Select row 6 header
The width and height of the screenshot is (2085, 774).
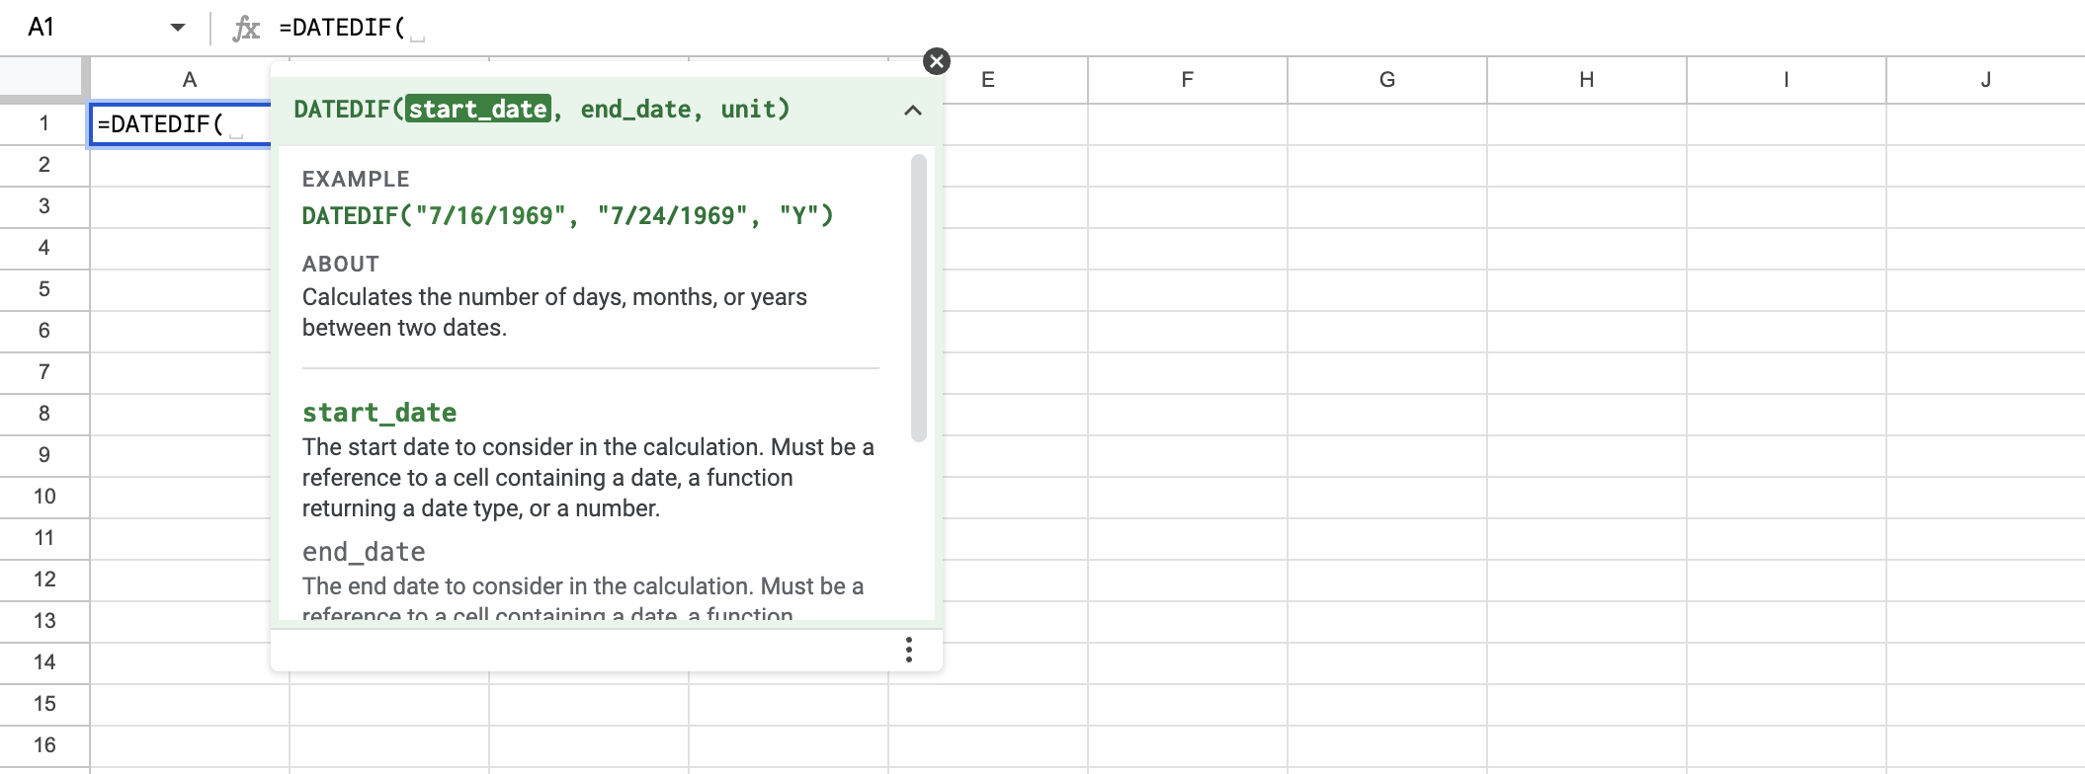coord(44,331)
